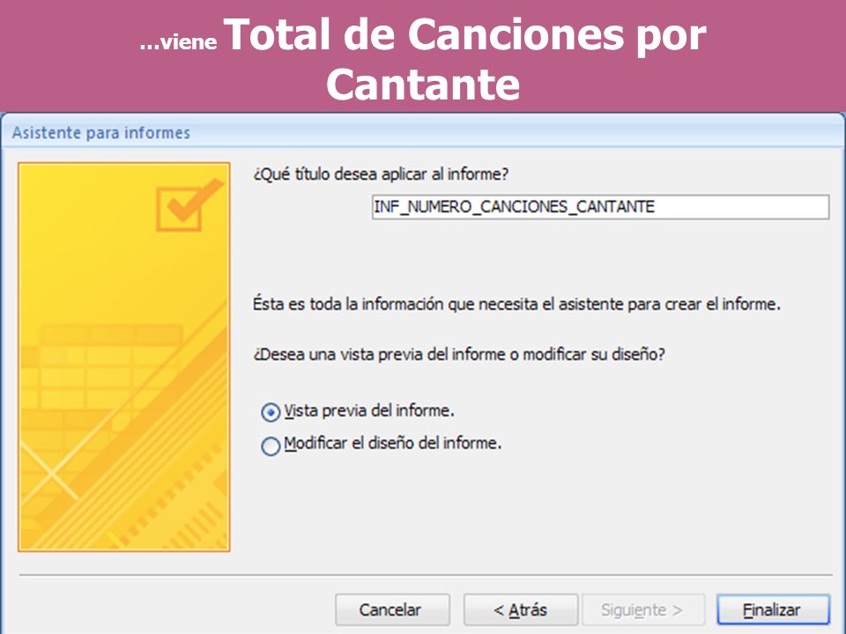The image size is (846, 634).
Task: Click '¿Desea una vista previa del informe...' question
Action: click(x=459, y=354)
